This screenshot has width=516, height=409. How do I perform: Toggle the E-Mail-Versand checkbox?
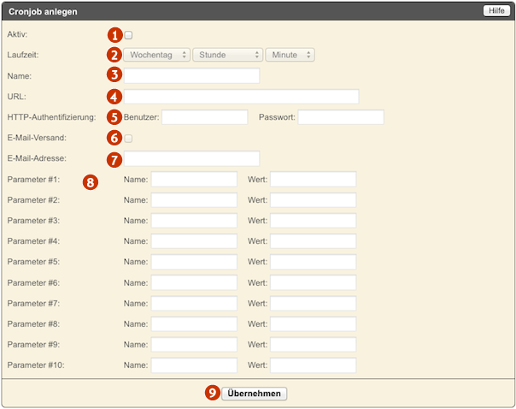pos(128,139)
